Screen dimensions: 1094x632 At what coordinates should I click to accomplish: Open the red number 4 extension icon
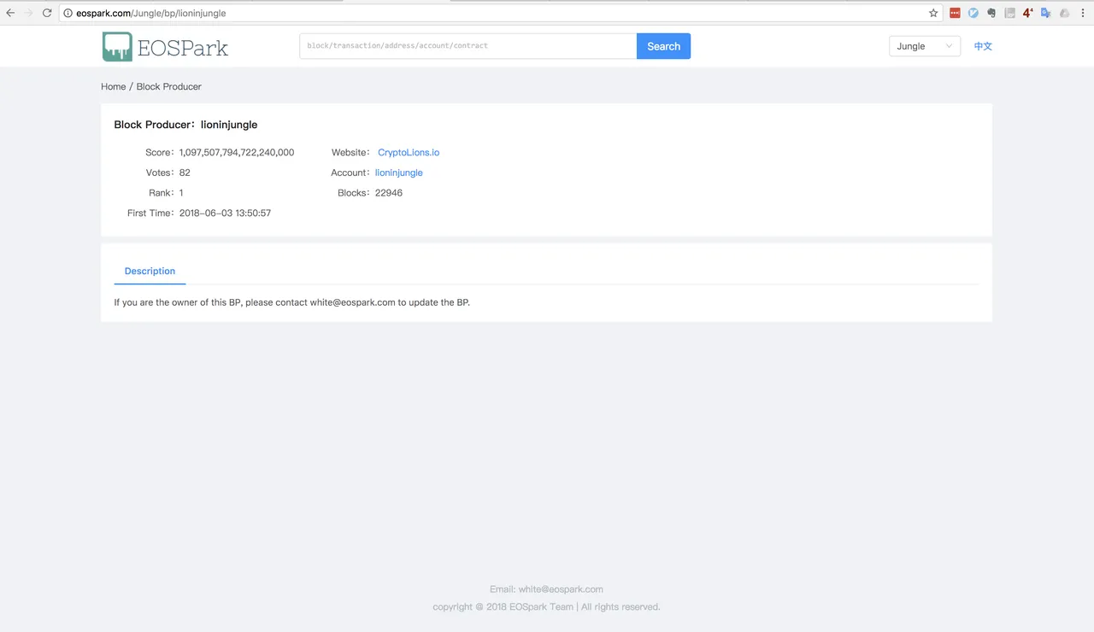(x=1028, y=13)
